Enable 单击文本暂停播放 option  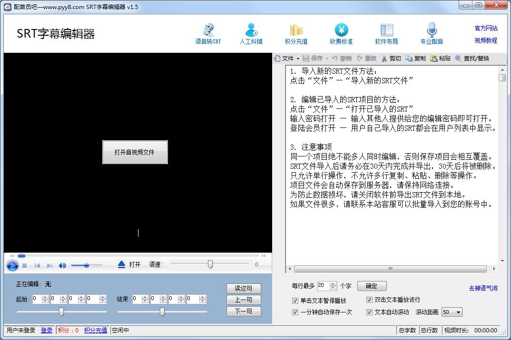pos(296,300)
